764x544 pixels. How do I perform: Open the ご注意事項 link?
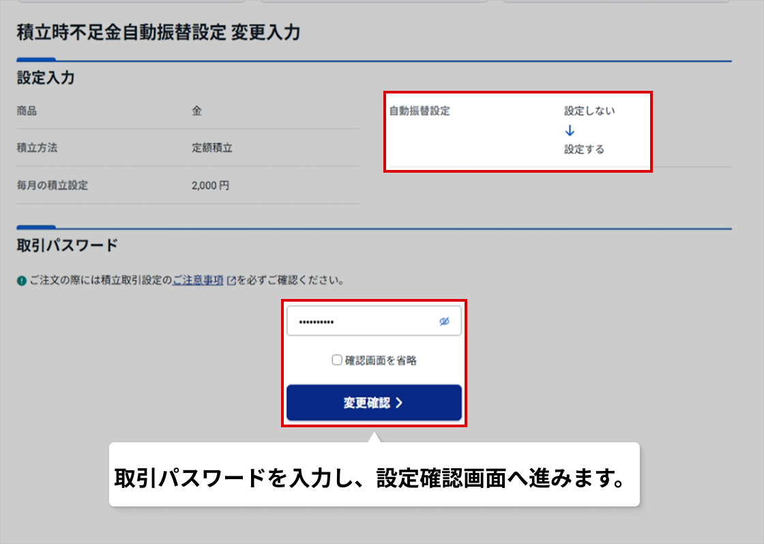pyautogui.click(x=198, y=281)
